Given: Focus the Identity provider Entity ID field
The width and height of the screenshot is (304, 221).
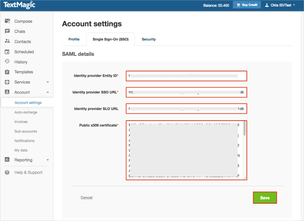Looking at the screenshot, I should 186,76.
